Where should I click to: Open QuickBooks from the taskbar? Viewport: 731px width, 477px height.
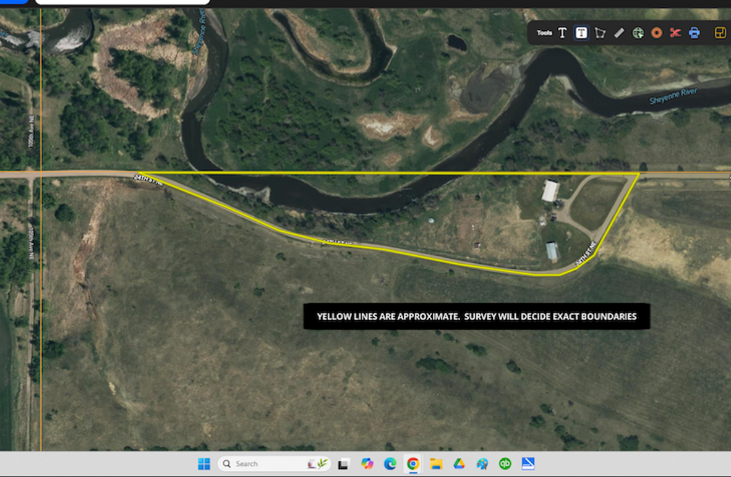[505, 464]
